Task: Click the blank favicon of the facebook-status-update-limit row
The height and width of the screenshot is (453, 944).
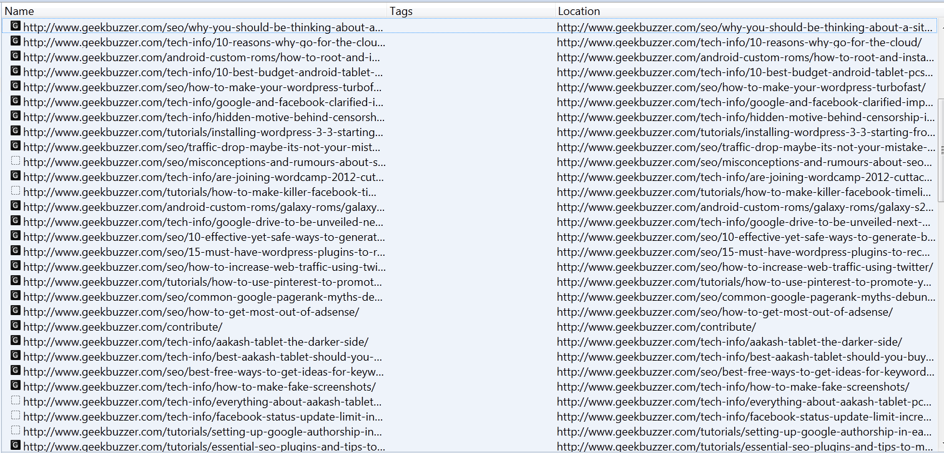Action: (16, 416)
